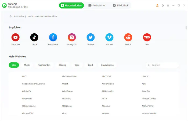Pick the Alsace20TV website

click(28, 113)
